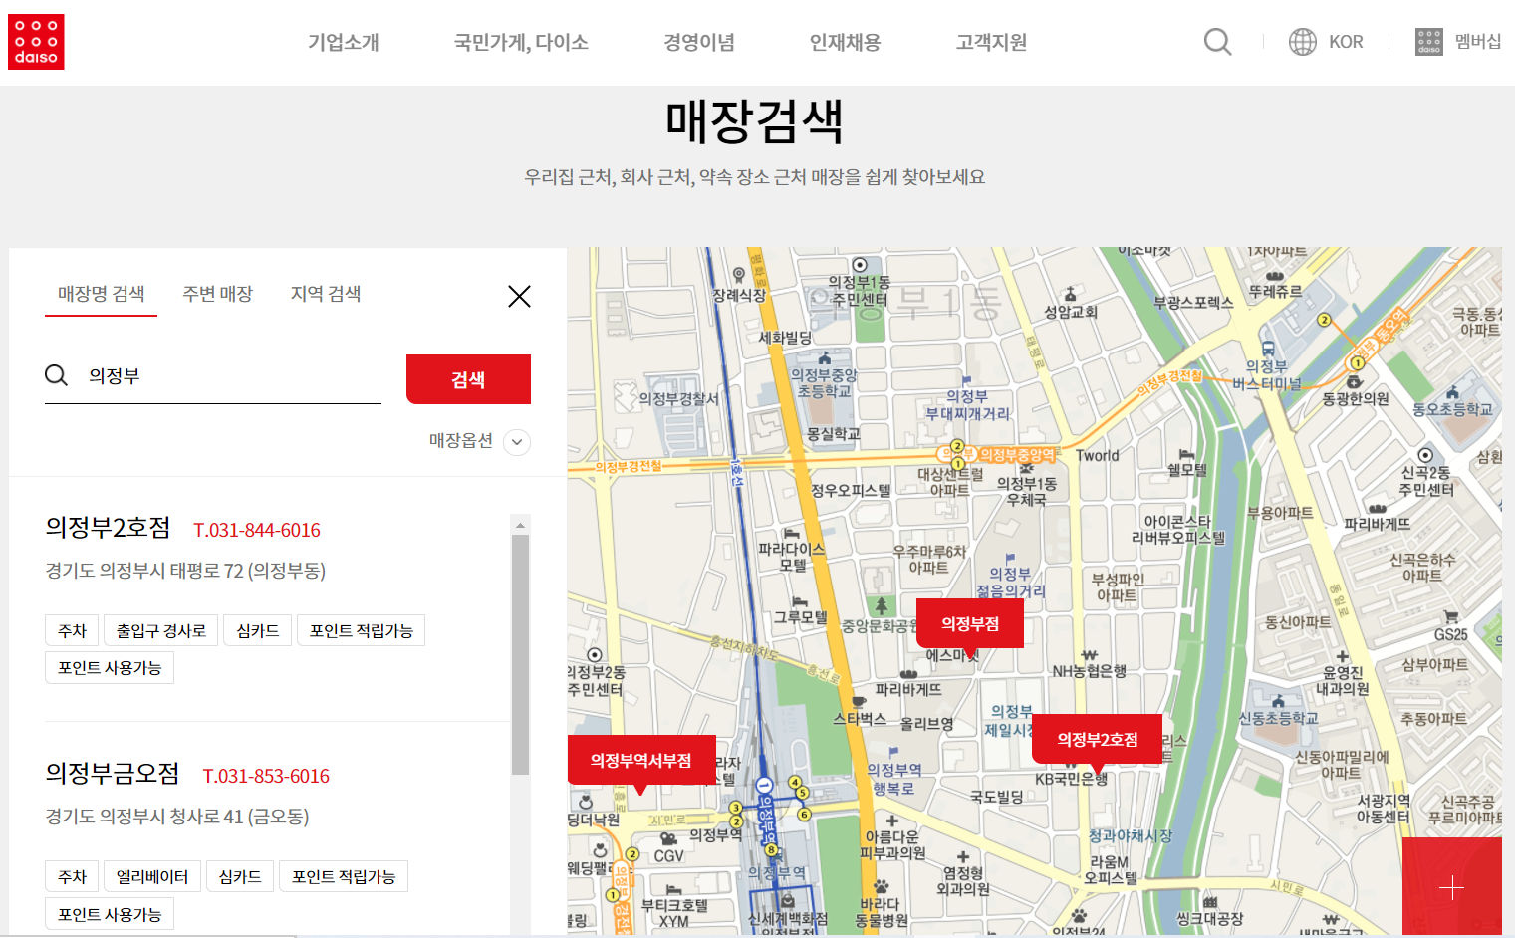
Task: Click the membership daiso card icon
Action: pyautogui.click(x=1429, y=42)
